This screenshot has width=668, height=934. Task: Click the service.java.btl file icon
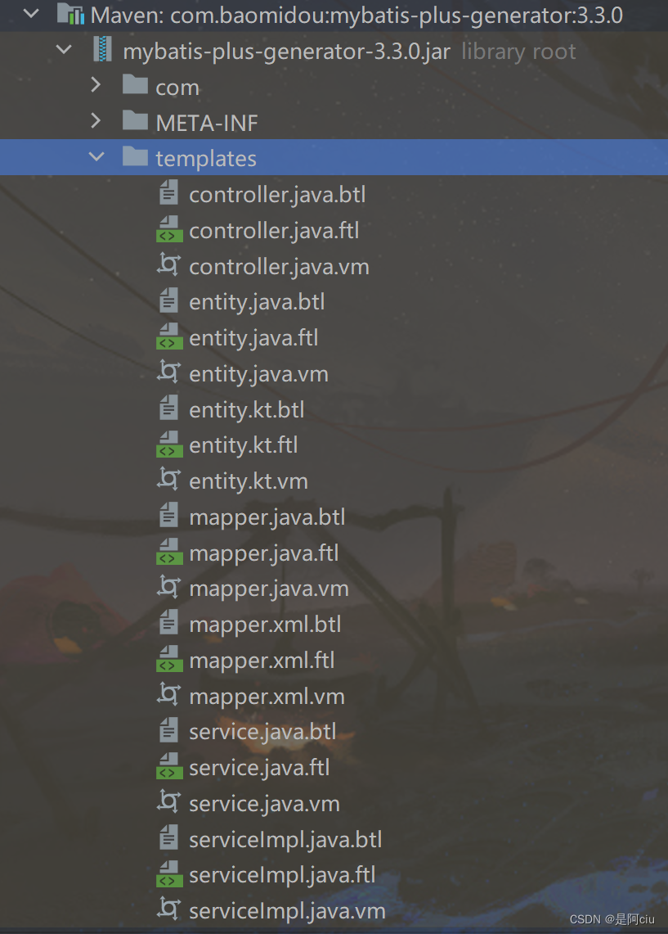pos(169,729)
